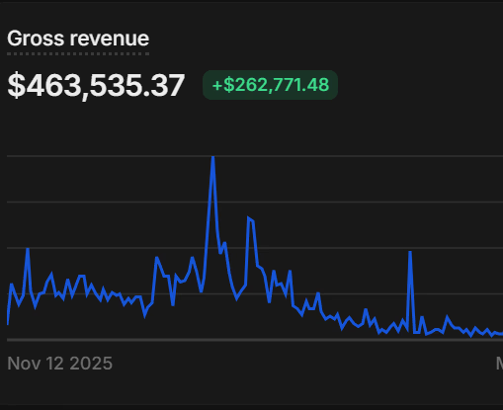503x410 pixels.
Task: Click the Gross revenue dotted-underlined title
Action: click(78, 39)
